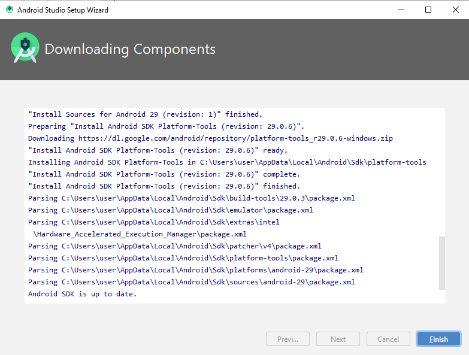Click the Next button
This screenshot has height=355, width=469.
338,339
